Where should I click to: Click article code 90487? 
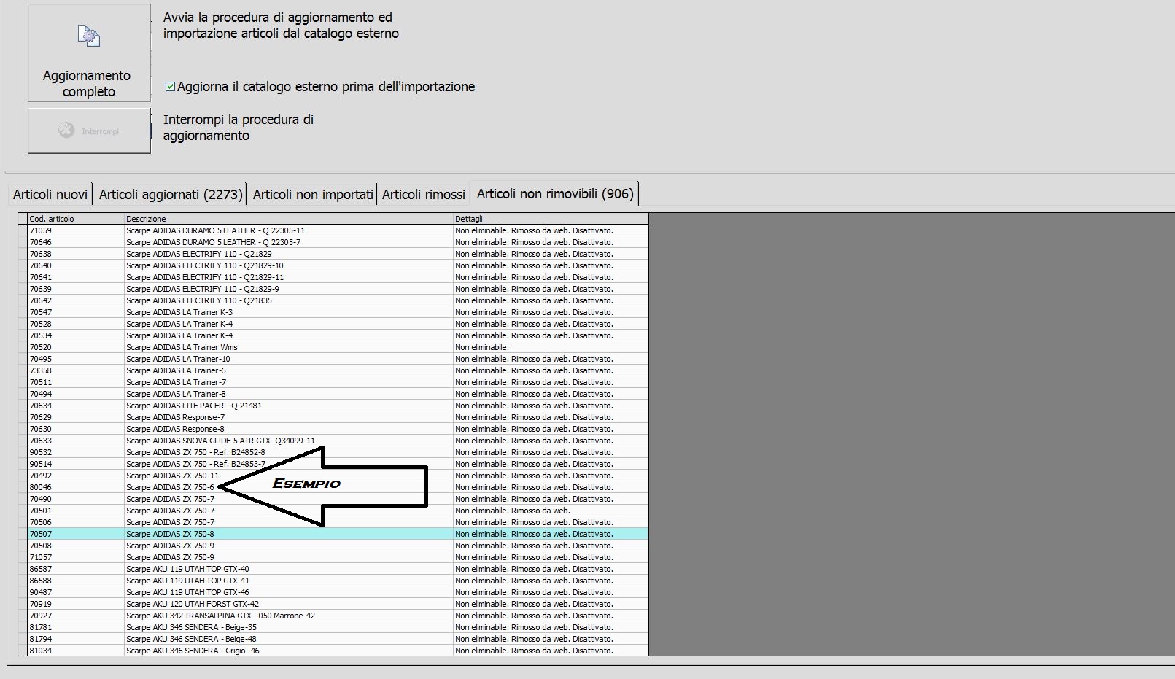point(41,592)
